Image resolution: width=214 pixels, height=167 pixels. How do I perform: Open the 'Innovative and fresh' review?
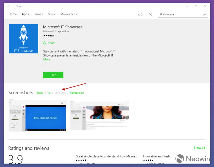click(156, 156)
